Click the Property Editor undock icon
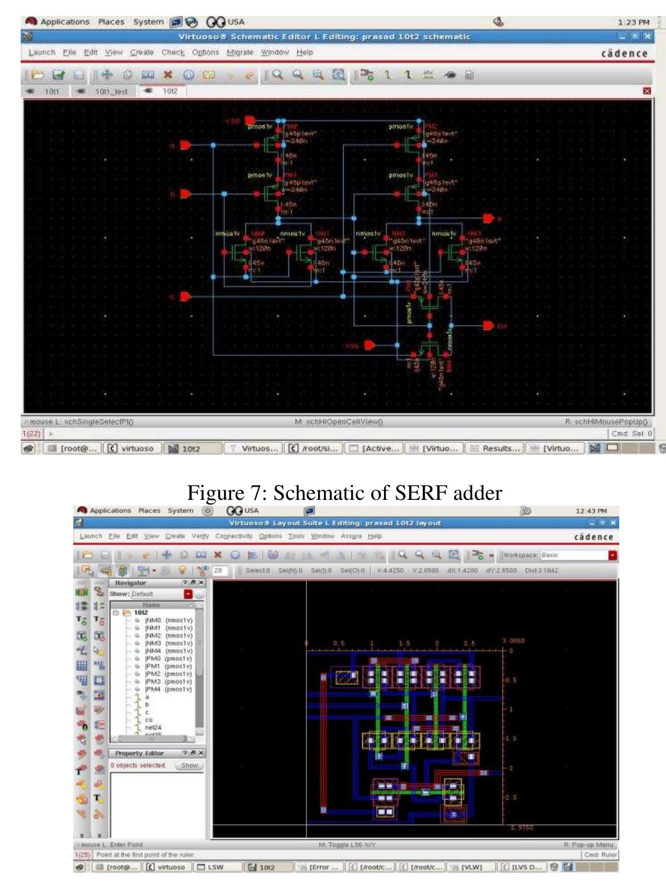 tap(193, 753)
